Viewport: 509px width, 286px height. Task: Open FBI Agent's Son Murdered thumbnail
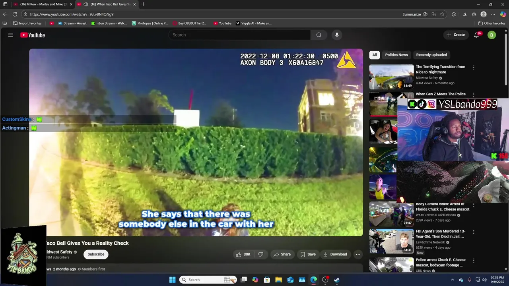click(391, 242)
